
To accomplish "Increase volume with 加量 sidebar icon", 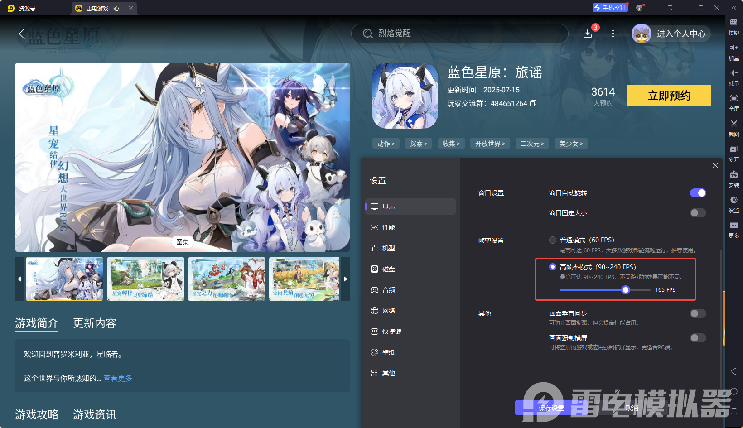I will point(733,52).
